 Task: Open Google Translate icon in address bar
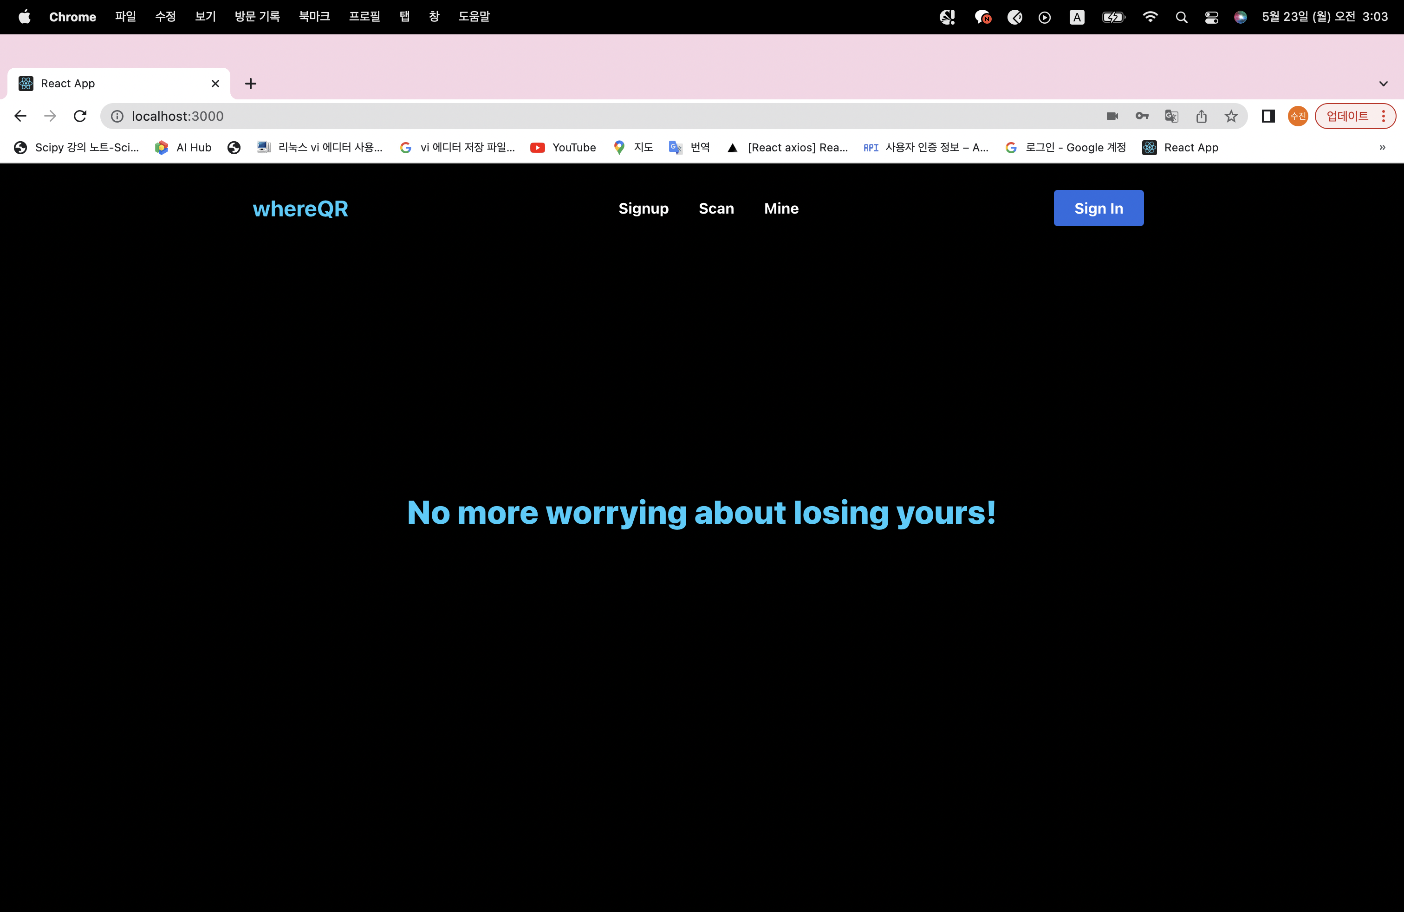1171,116
